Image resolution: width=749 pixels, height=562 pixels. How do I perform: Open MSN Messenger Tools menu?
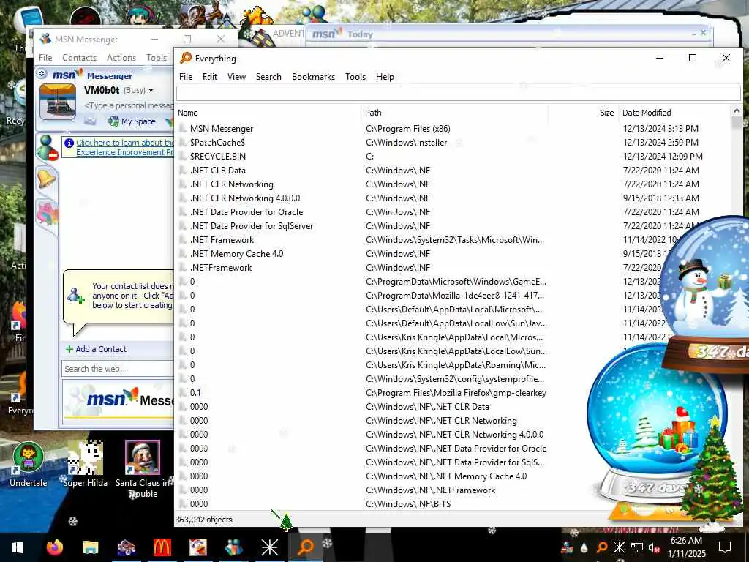coord(157,57)
